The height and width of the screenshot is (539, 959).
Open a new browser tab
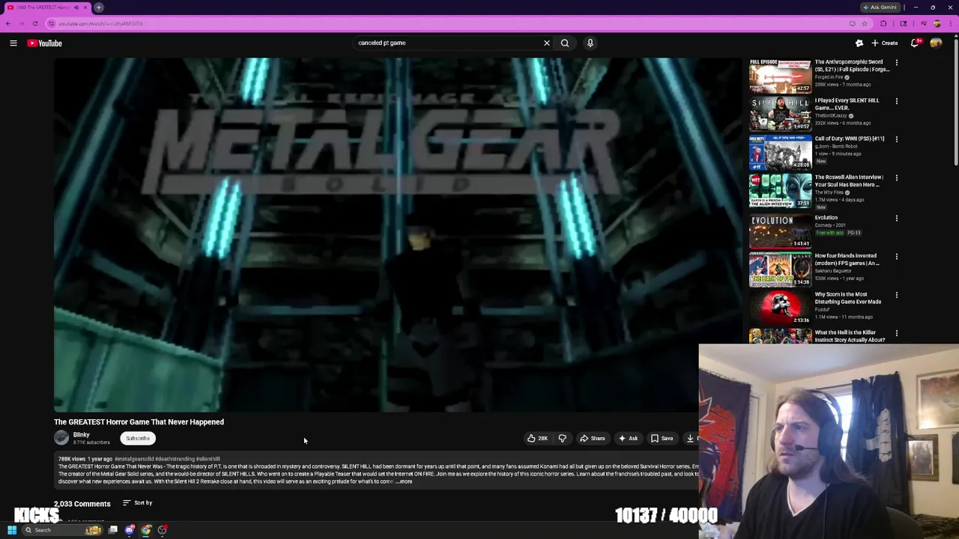pos(99,7)
